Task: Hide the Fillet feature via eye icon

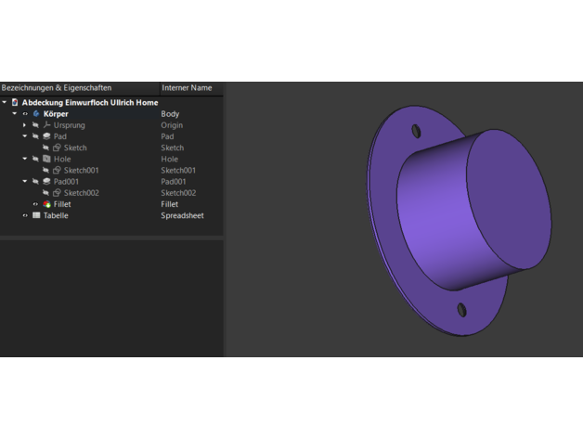Action: tap(35, 204)
